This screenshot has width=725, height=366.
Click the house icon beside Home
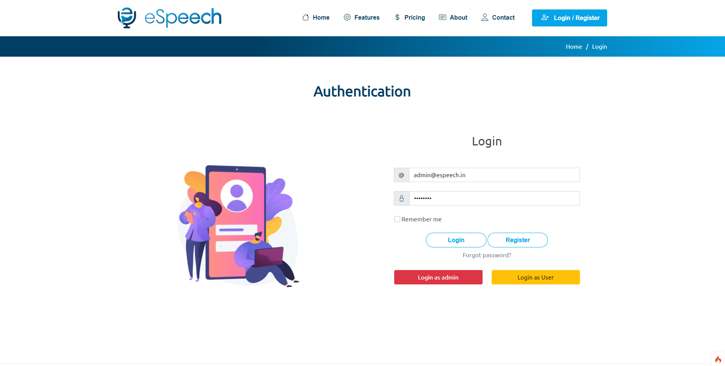click(306, 17)
